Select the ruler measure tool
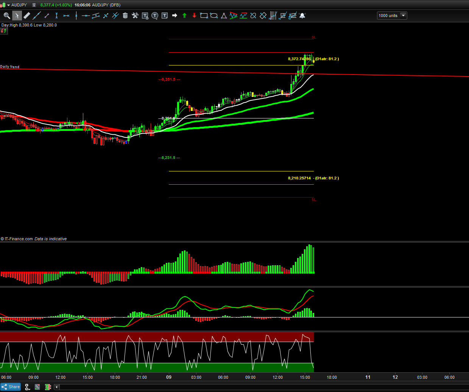The height and width of the screenshot is (392, 469). coord(26,16)
